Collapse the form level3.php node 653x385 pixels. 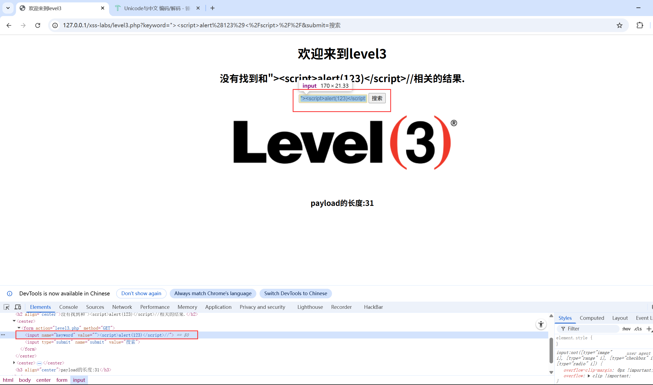click(x=19, y=328)
